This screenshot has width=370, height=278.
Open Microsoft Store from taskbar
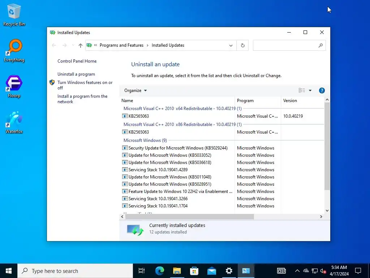tap(194, 271)
